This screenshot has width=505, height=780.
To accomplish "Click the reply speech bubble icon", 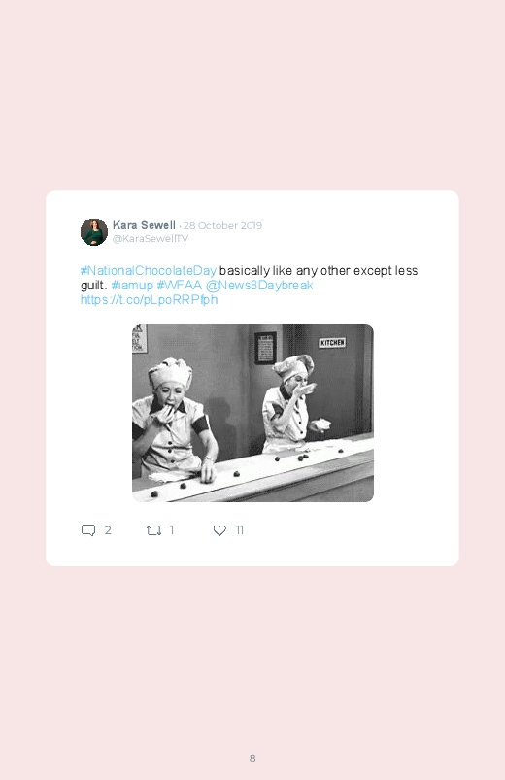I will point(88,530).
